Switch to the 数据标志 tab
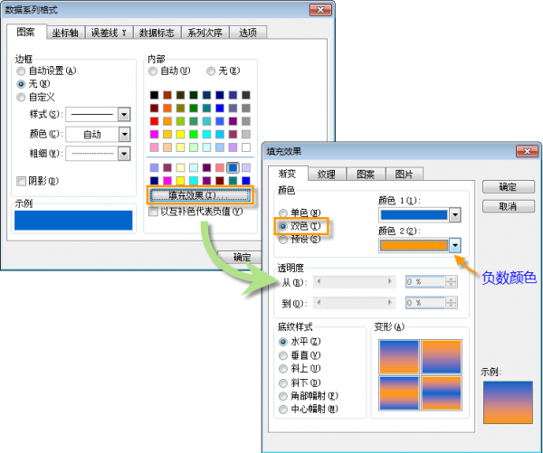The image size is (543, 453). point(157,33)
